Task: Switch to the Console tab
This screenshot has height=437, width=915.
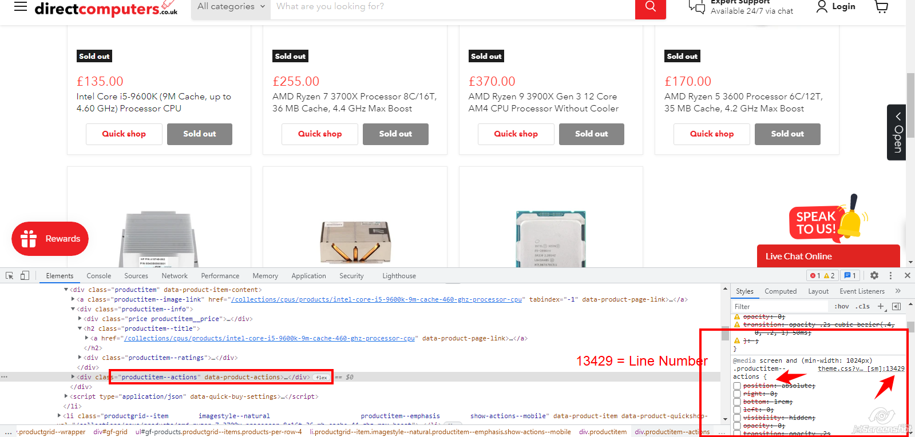Action: pos(98,275)
